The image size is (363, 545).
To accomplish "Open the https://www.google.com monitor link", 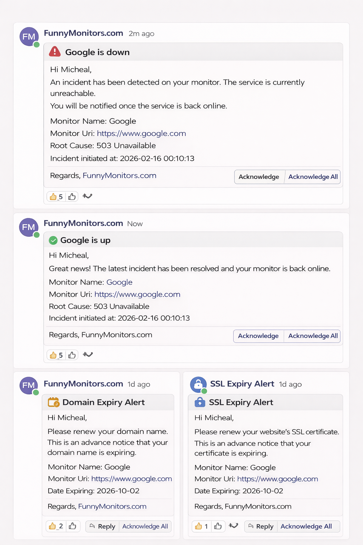I will point(141,133).
